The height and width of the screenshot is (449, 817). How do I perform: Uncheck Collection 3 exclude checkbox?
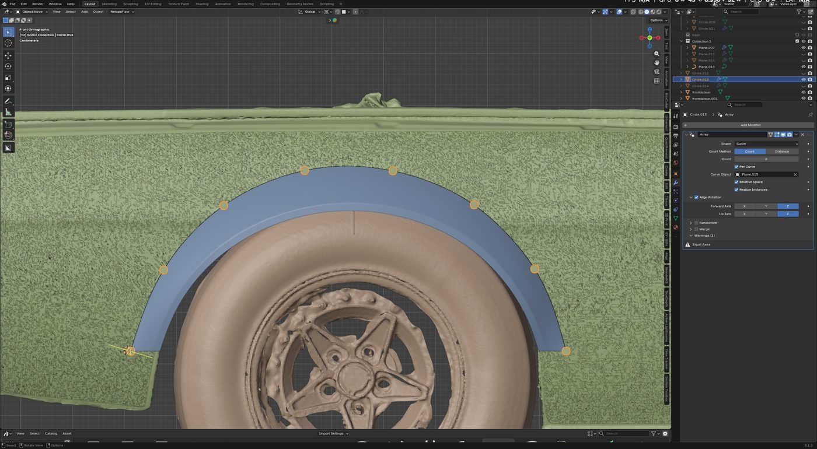[797, 41]
